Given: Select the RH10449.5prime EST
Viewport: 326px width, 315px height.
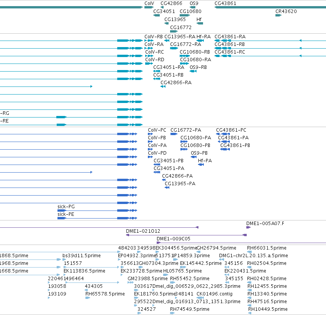Looking at the screenshot, I should 250,313.
